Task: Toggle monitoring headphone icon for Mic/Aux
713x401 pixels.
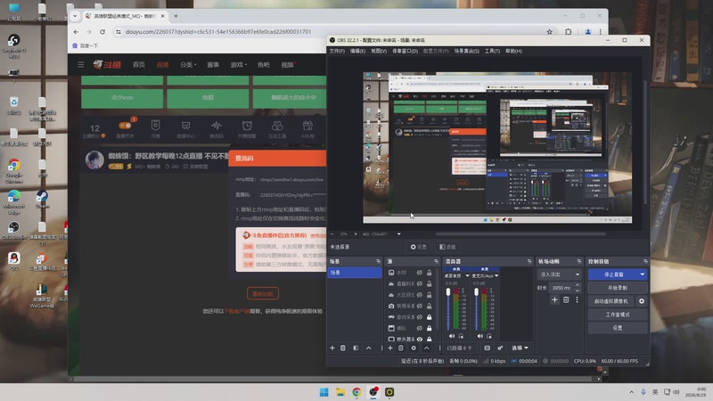Action: point(488,336)
